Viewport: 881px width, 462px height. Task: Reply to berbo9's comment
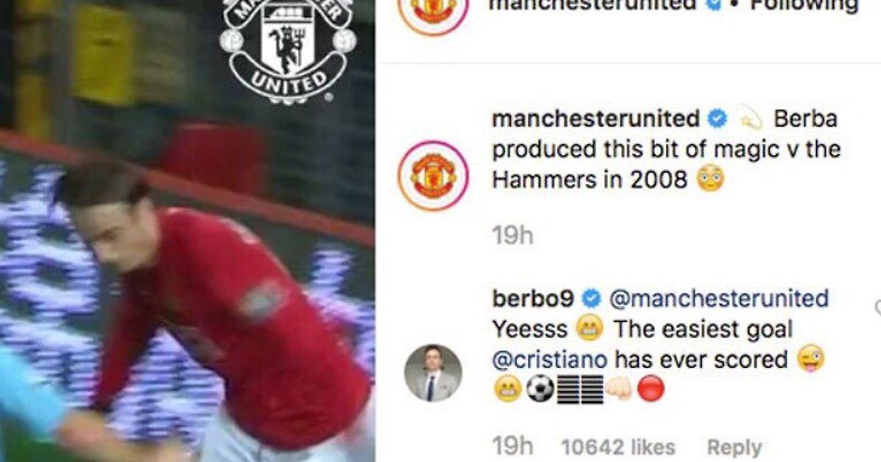pyautogui.click(x=734, y=447)
